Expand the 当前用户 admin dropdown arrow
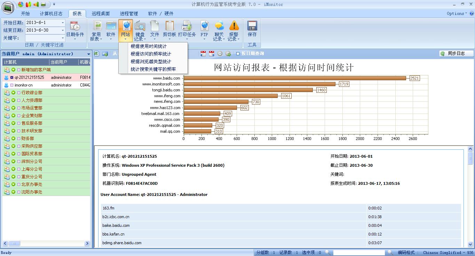The width and height of the screenshot is (475, 256). pos(88,54)
